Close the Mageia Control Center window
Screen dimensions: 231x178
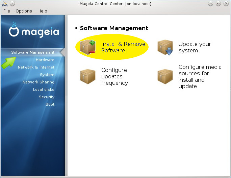click(x=226, y=4)
